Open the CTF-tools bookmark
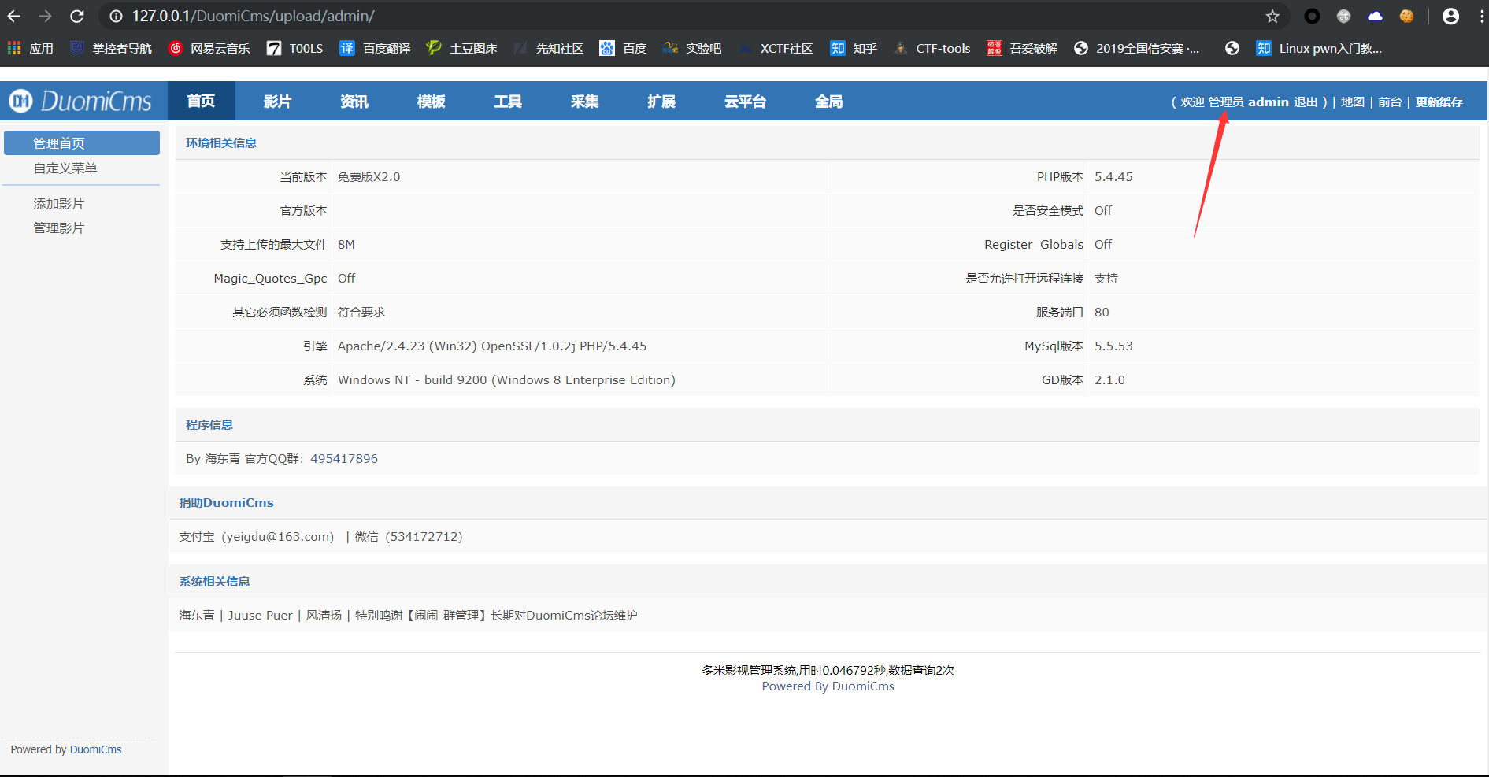Image resolution: width=1489 pixels, height=777 pixels. 932,48
